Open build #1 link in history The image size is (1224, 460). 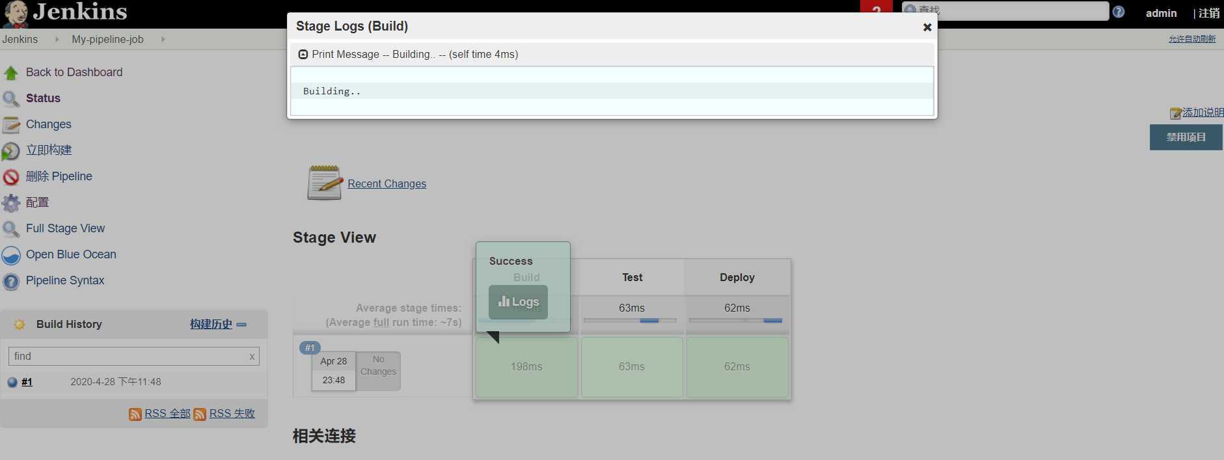(x=27, y=382)
